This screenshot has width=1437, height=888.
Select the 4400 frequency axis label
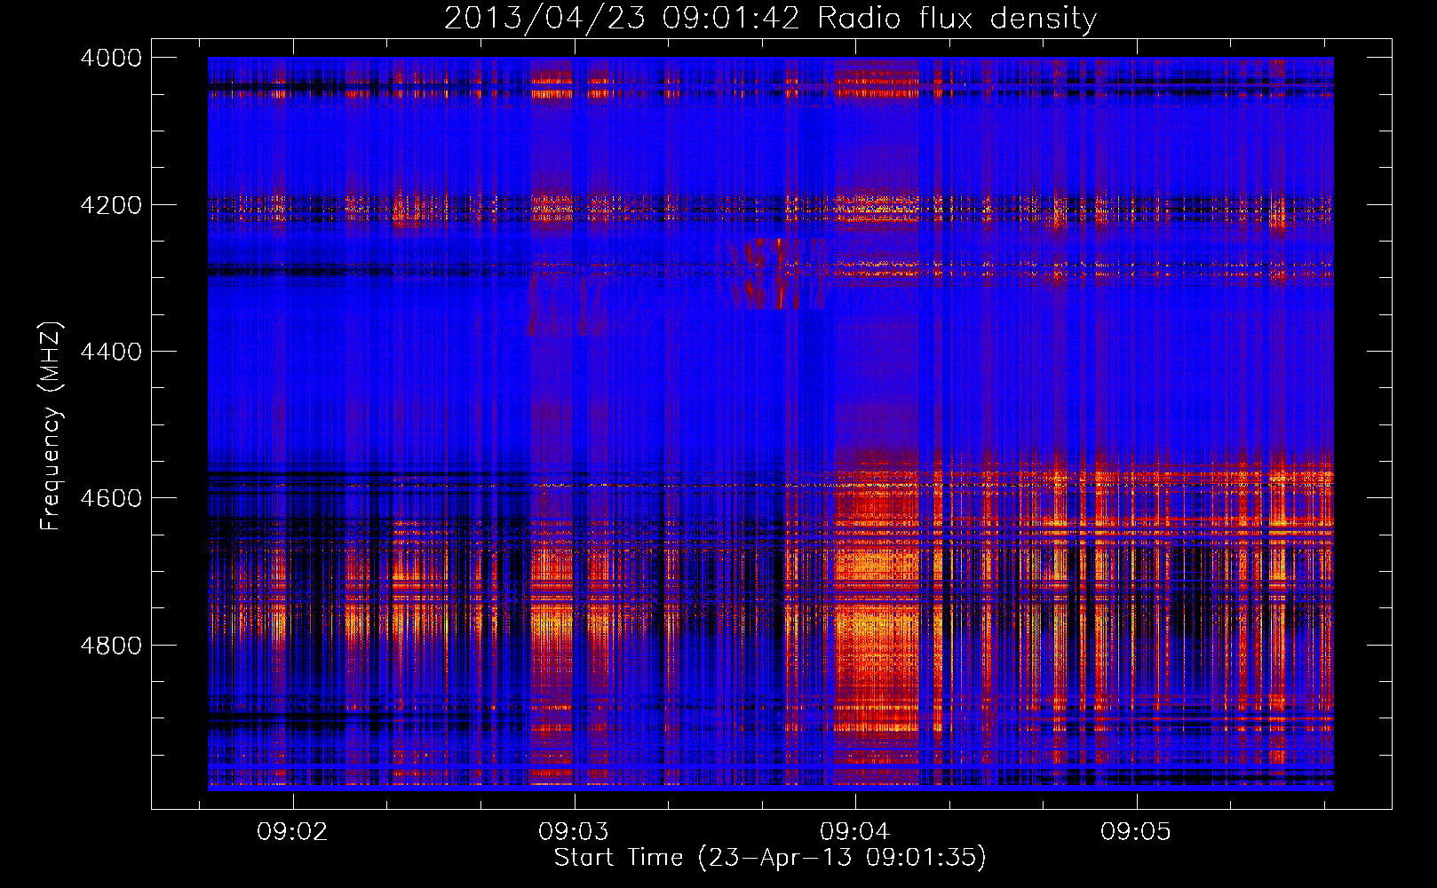coord(111,352)
